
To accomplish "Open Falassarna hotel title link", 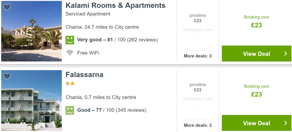I will coord(84,75).
